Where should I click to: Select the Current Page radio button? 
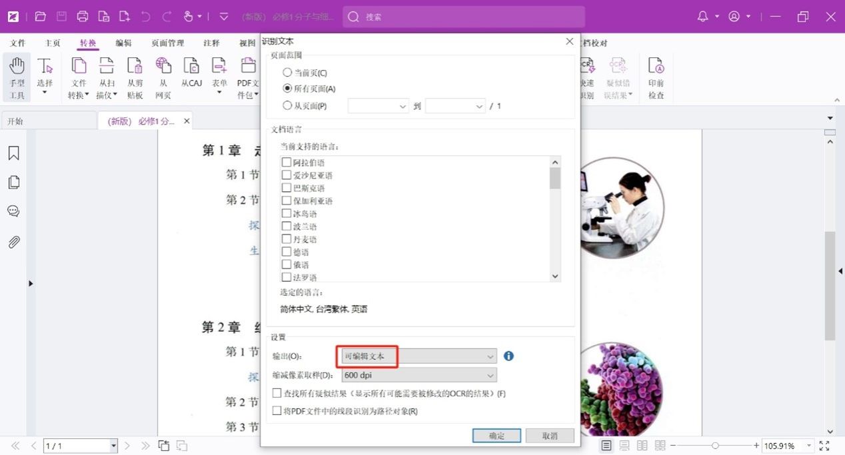point(287,73)
